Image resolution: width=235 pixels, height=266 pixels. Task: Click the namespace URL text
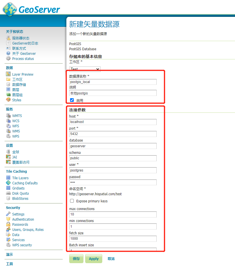coord(95,194)
